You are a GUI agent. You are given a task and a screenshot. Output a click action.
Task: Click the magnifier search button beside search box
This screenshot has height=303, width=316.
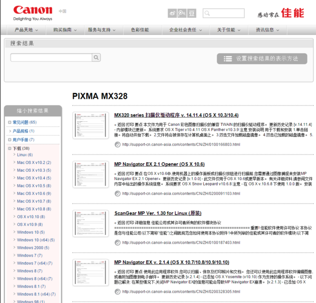[96, 57]
